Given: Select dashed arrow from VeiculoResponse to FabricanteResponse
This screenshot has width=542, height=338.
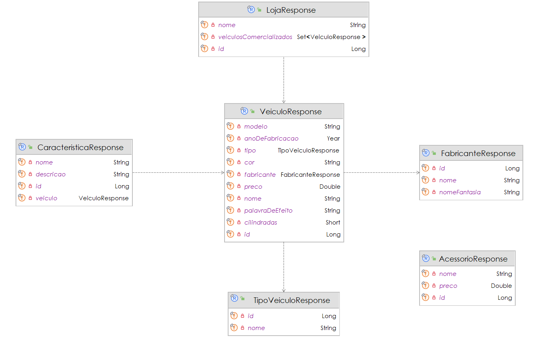Looking at the screenshot, I should [x=382, y=172].
